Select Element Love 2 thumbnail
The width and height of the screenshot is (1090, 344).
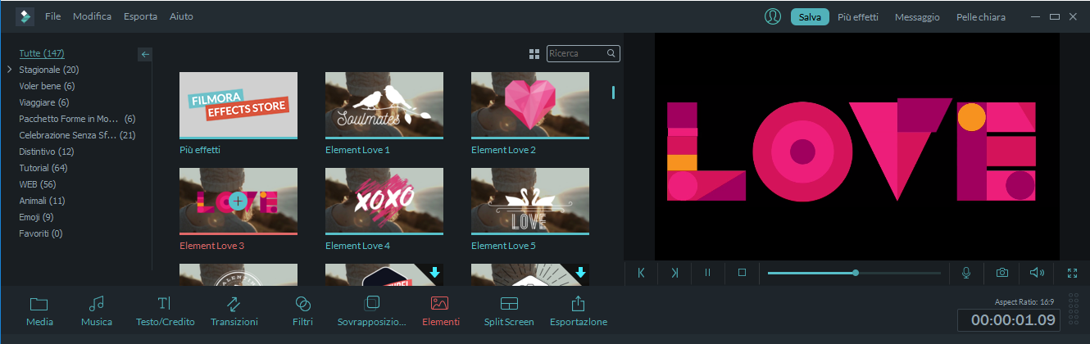click(530, 105)
